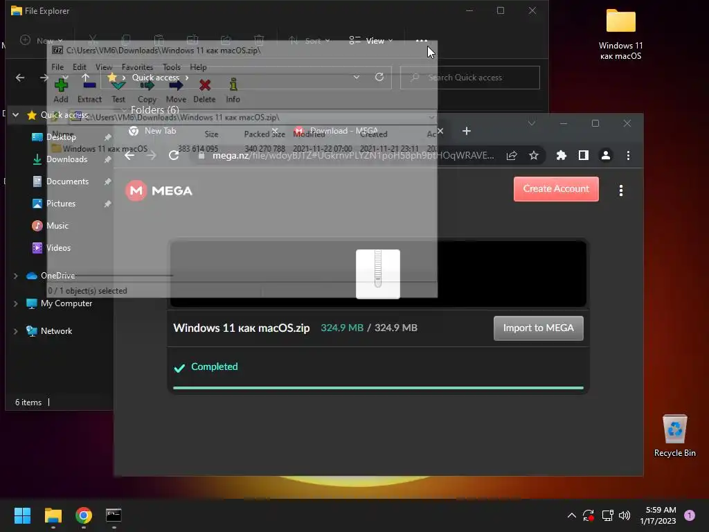Click the green download progress bar
The width and height of the screenshot is (709, 532).
[378, 388]
